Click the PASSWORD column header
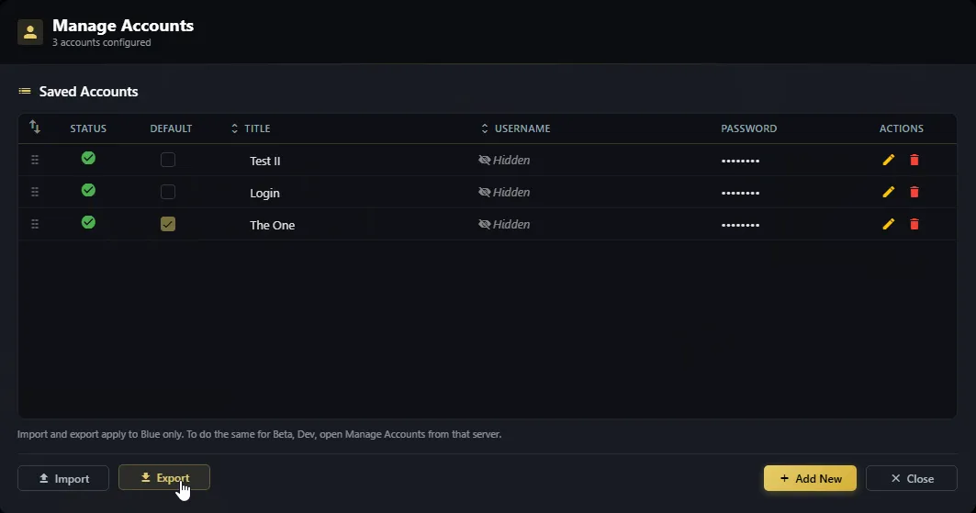976x513 pixels. tap(749, 128)
